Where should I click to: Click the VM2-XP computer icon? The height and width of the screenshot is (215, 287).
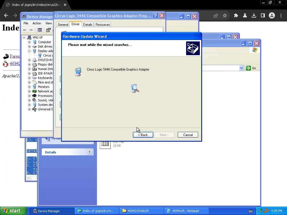click(x=29, y=38)
